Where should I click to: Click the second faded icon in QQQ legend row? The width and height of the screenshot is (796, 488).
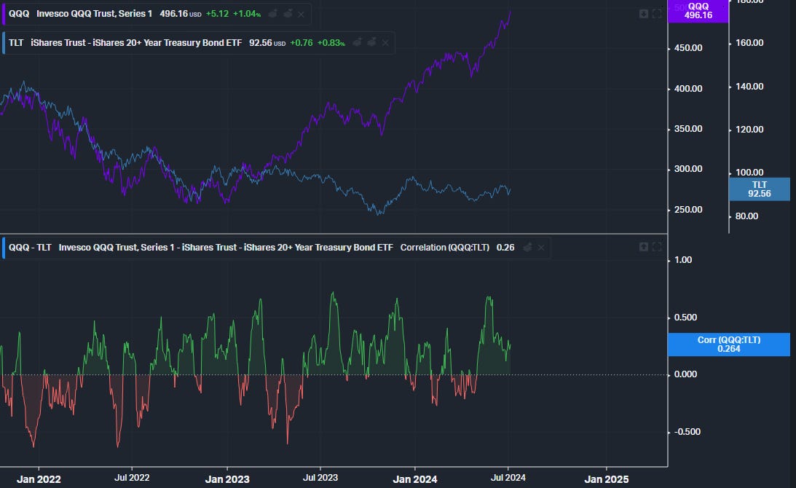tap(288, 14)
